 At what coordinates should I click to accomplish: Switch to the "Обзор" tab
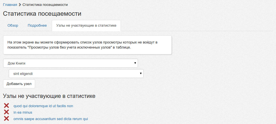[x=13, y=26]
